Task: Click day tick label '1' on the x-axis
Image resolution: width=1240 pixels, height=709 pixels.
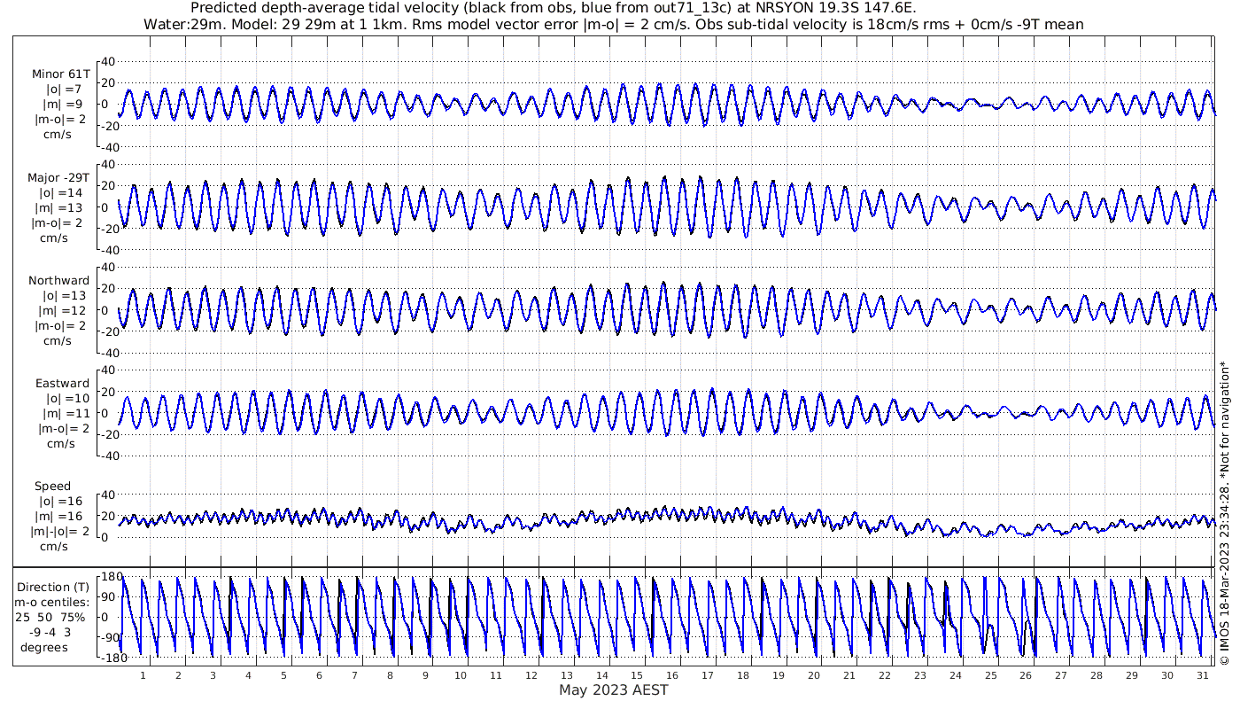Action: click(x=143, y=675)
